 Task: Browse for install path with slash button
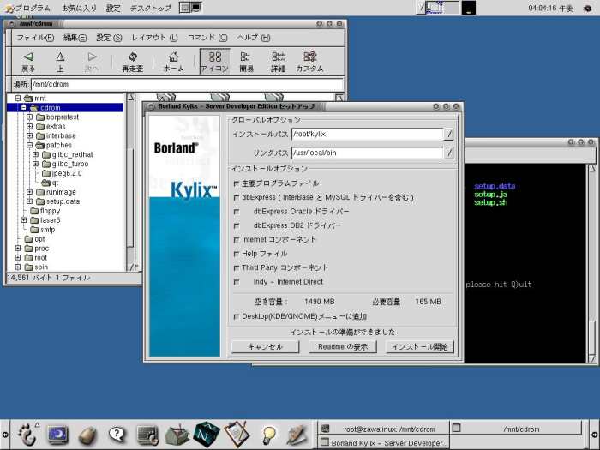pyautogui.click(x=448, y=134)
